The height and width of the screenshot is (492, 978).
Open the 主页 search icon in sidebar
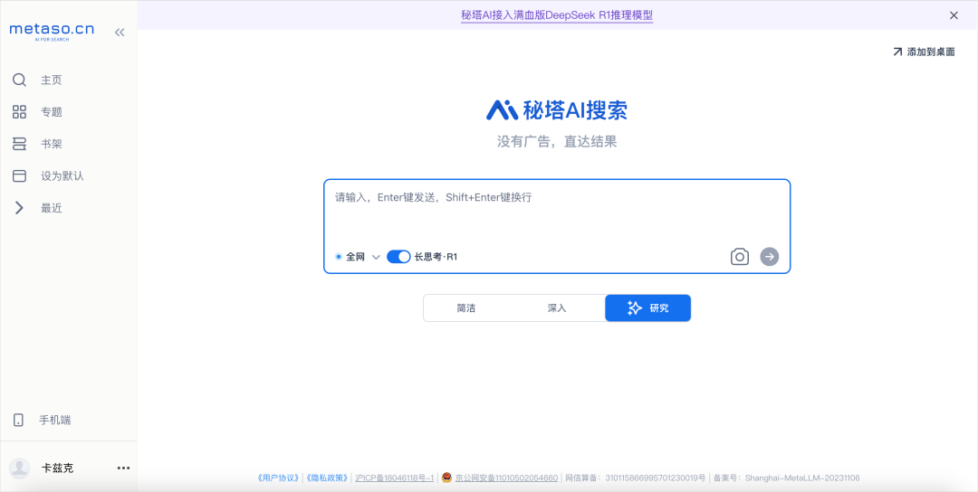[x=19, y=80]
